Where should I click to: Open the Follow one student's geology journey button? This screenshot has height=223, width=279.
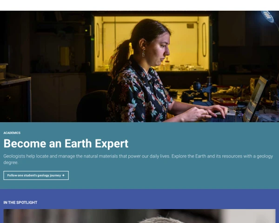(x=36, y=175)
